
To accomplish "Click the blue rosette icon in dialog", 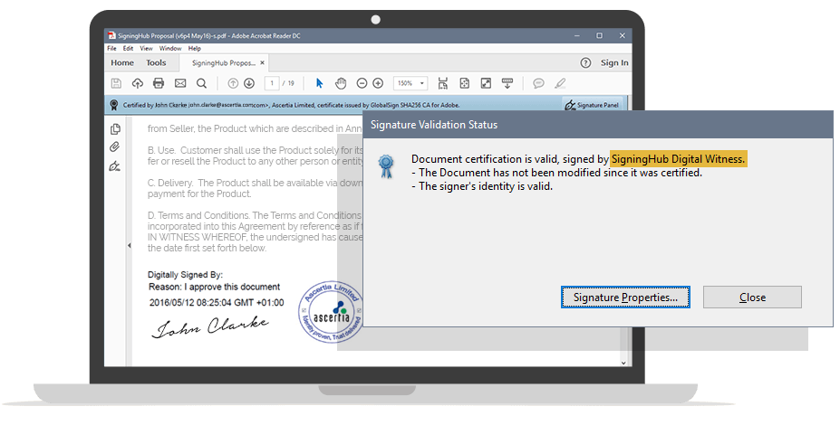I will coord(386,166).
